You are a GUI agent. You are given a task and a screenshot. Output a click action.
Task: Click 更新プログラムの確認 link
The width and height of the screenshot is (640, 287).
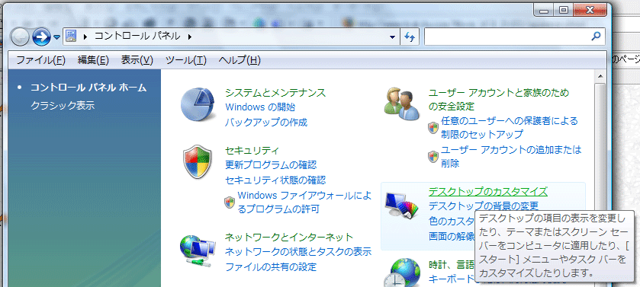[x=271, y=165]
